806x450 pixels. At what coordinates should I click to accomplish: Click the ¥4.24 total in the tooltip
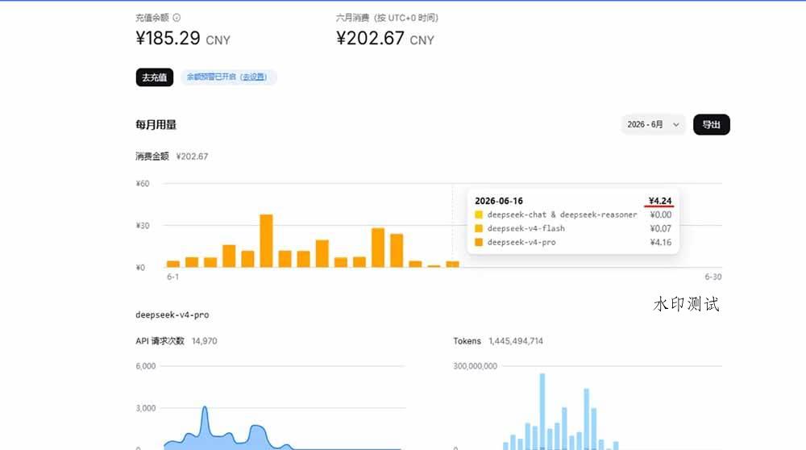coord(660,201)
